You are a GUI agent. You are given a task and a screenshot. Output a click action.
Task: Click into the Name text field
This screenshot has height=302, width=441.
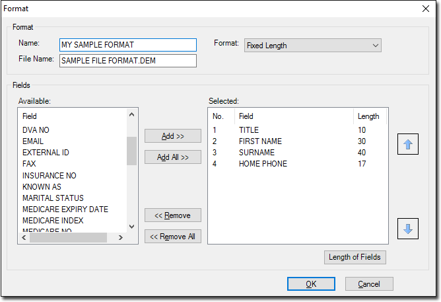(128, 45)
